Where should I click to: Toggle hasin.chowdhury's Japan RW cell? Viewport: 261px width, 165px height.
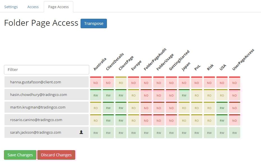tap(184, 95)
